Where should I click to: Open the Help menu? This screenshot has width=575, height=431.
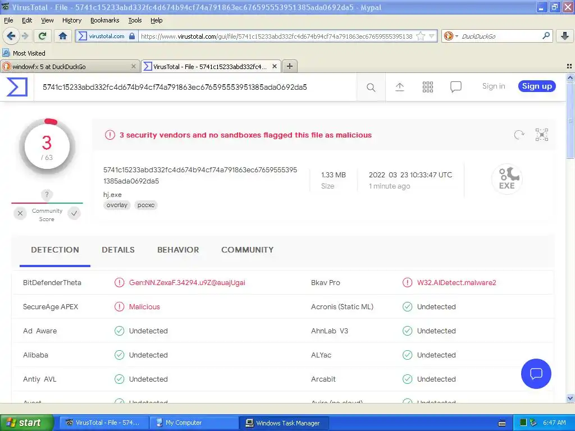[157, 20]
